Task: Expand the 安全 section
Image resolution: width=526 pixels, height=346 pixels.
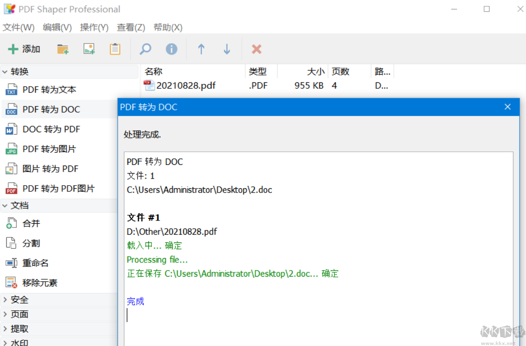Action: 5,300
